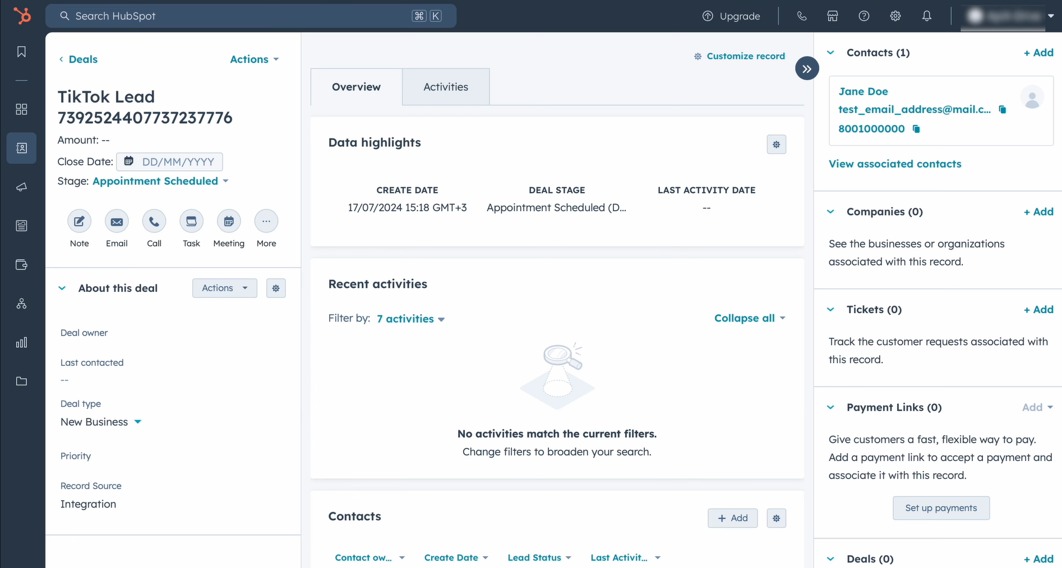This screenshot has width=1062, height=568.
Task: Click the Search HubSpot field
Action: tap(251, 16)
